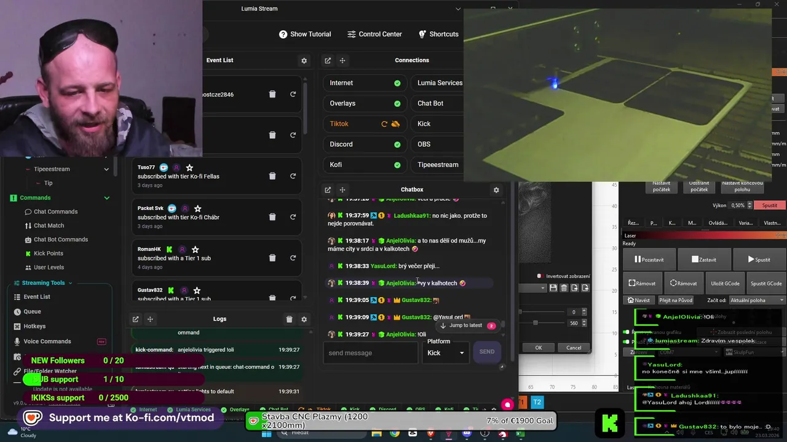Open Event List in Streaming Tools
Viewport: 787px width, 442px height.
pyautogui.click(x=37, y=297)
